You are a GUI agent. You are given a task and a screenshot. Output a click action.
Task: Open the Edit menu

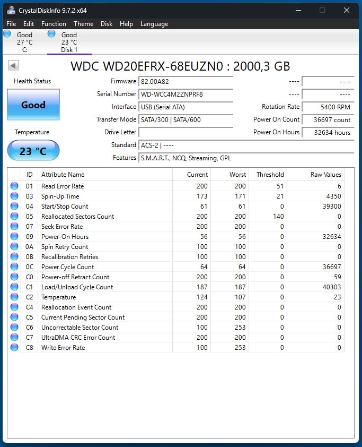point(29,24)
